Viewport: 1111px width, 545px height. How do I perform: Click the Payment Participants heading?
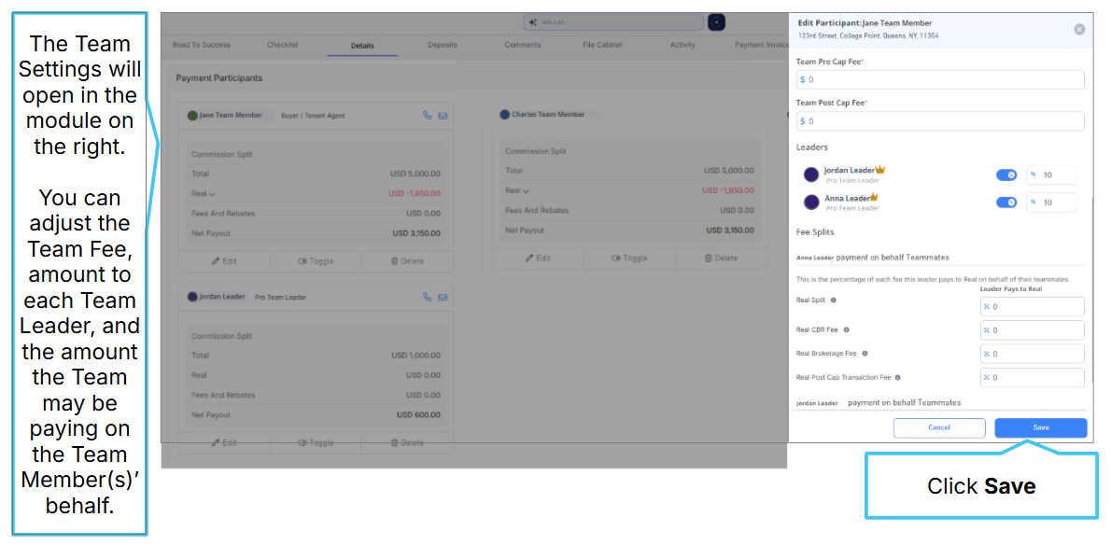[219, 77]
